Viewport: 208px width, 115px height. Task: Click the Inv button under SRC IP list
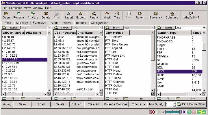pyautogui.click(x=36, y=99)
